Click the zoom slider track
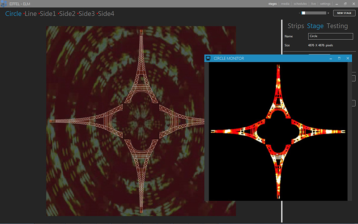Image resolution: width=358 pixels, height=224 pixels. tap(315, 13)
